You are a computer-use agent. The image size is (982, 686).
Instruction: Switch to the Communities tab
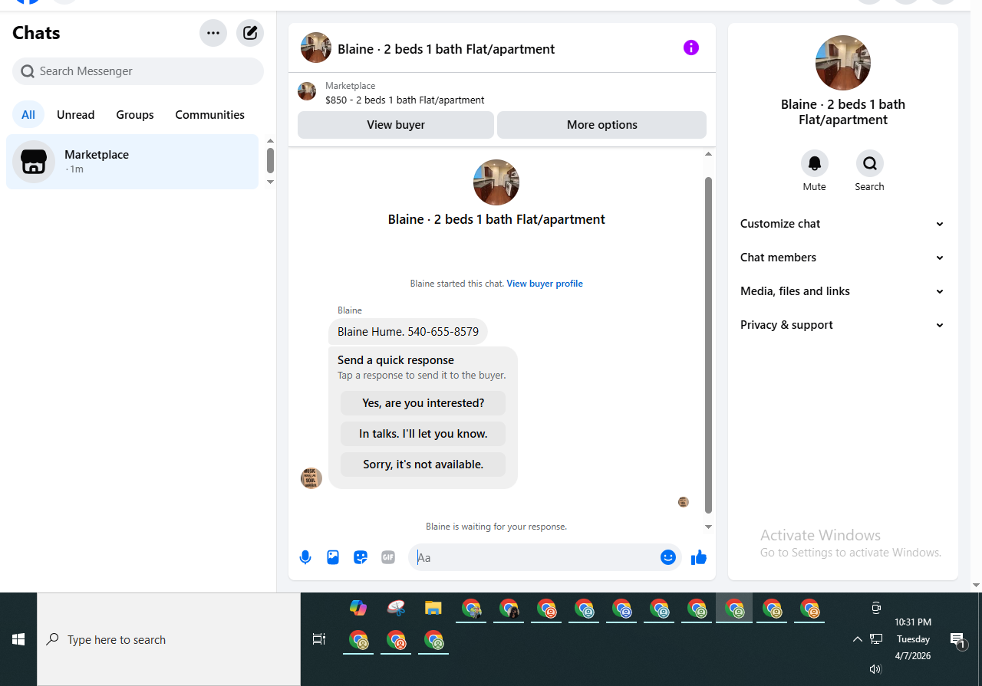[x=210, y=115]
